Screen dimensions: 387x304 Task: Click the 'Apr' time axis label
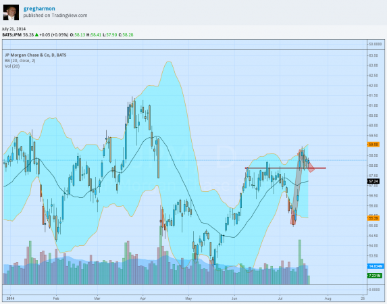pos(143,299)
